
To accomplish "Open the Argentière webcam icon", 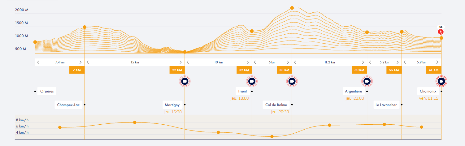I will [x=367, y=81].
